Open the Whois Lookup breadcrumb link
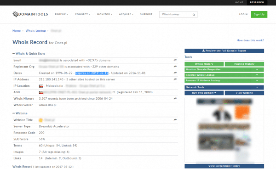 coord(36,31)
